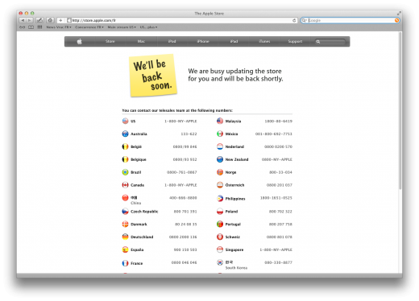Go back with Safari's back arrow
The width and height of the screenshot is (419, 301).
coord(23,20)
